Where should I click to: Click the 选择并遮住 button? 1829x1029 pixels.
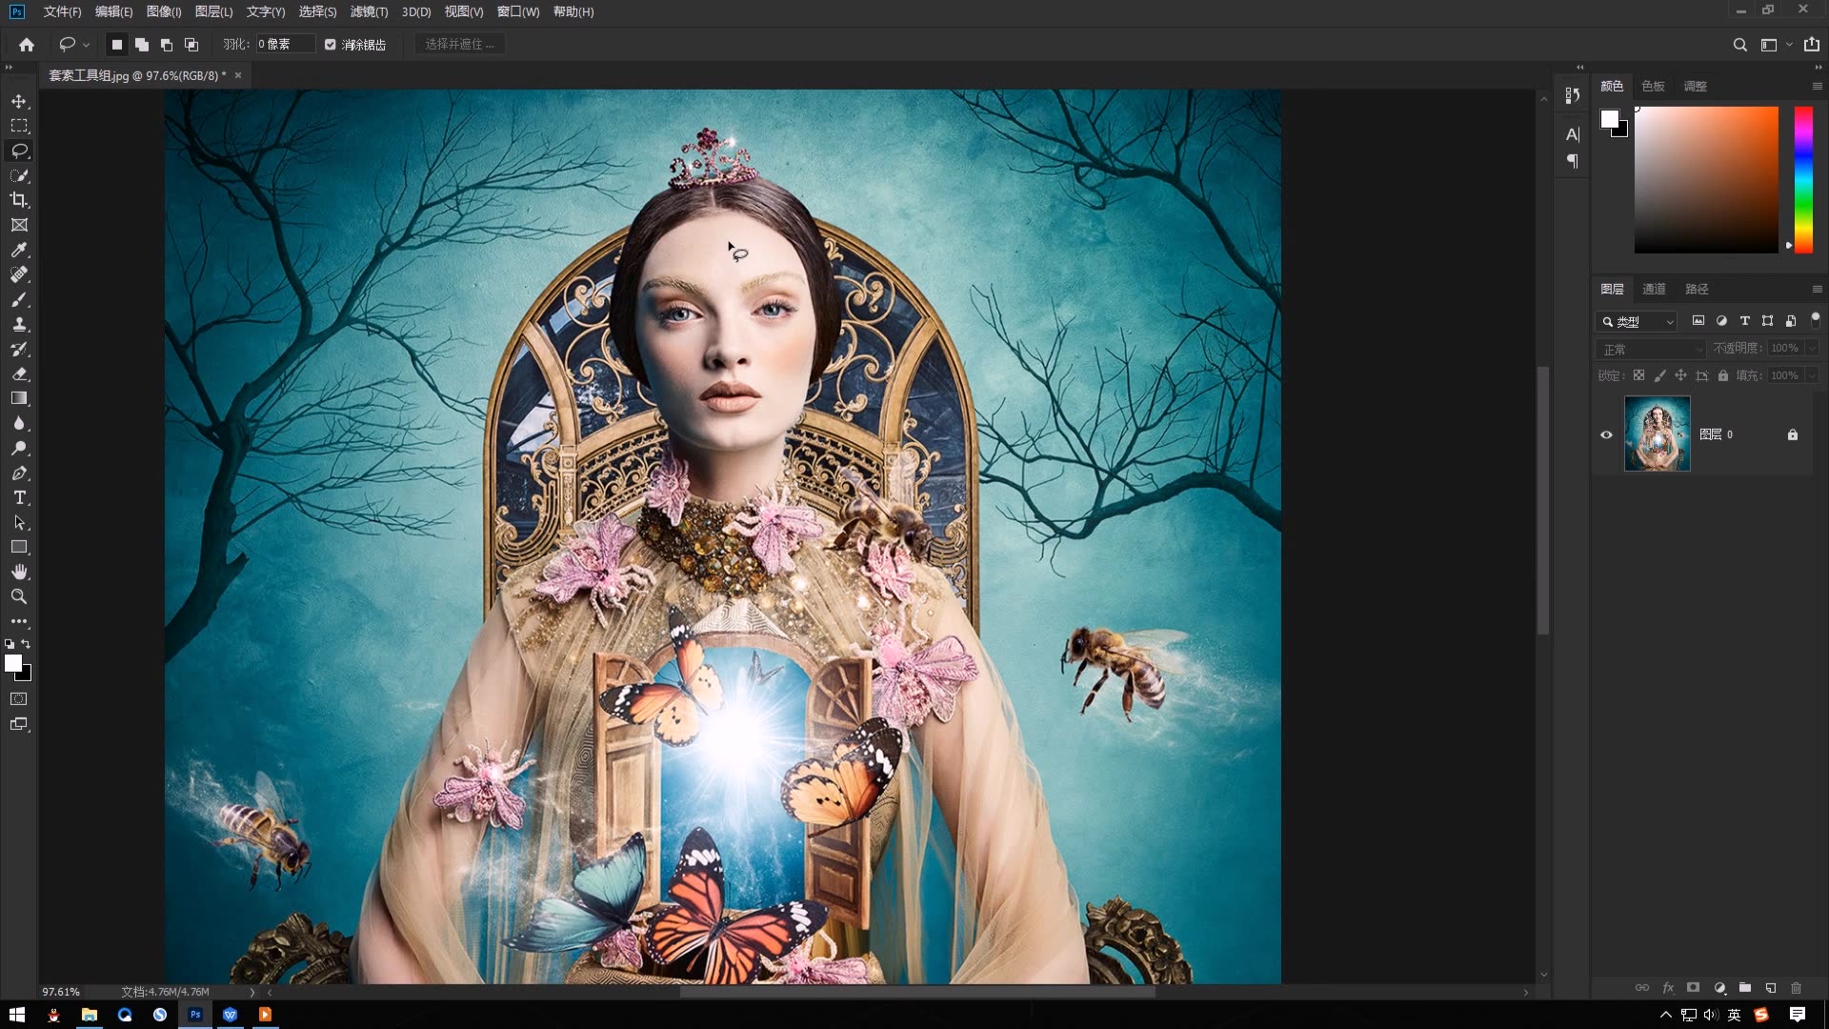coord(460,44)
